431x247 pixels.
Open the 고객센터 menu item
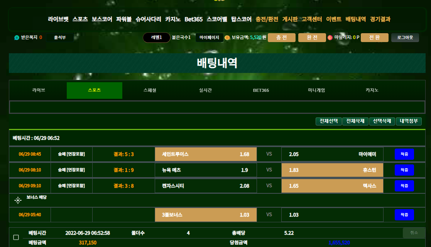tap(312, 19)
